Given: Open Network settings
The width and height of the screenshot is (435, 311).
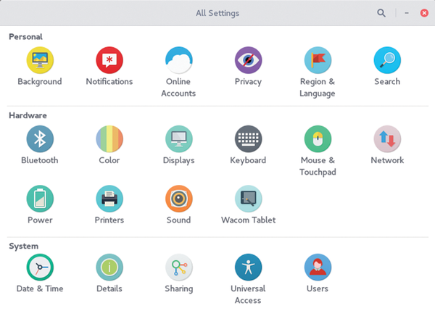Looking at the screenshot, I should tap(387, 139).
